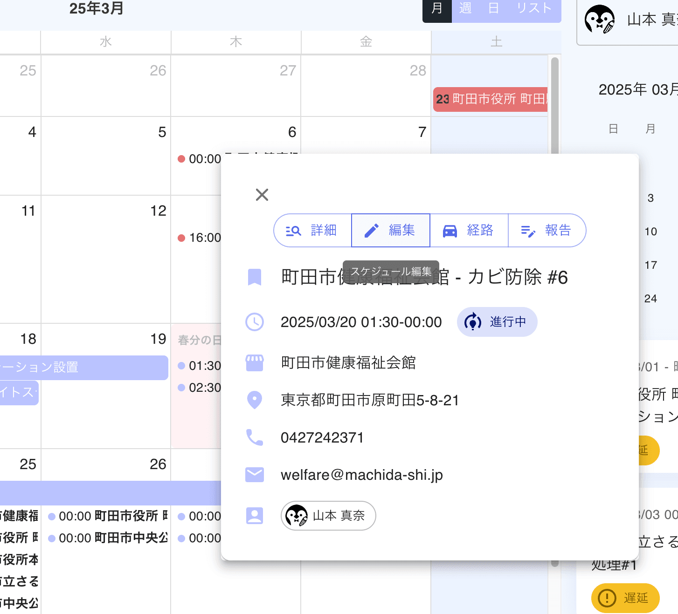
Task: Open the 経路 car route option
Action: click(x=469, y=231)
